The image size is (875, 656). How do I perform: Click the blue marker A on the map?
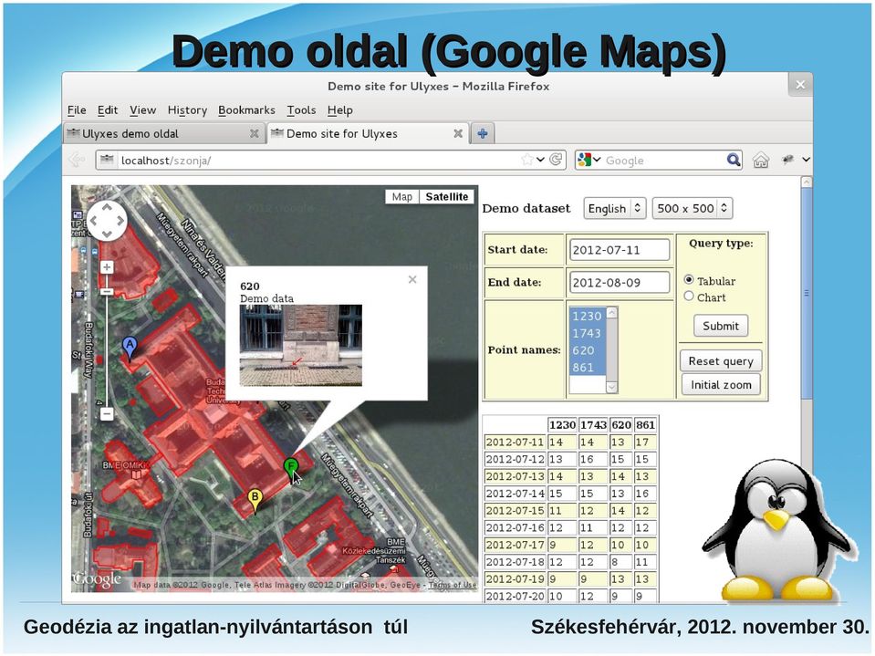tap(130, 349)
